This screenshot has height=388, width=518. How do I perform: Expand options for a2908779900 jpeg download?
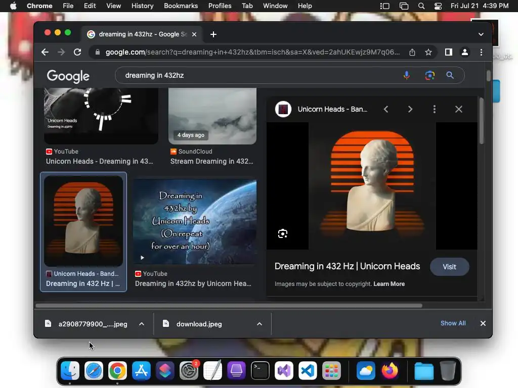click(x=142, y=324)
